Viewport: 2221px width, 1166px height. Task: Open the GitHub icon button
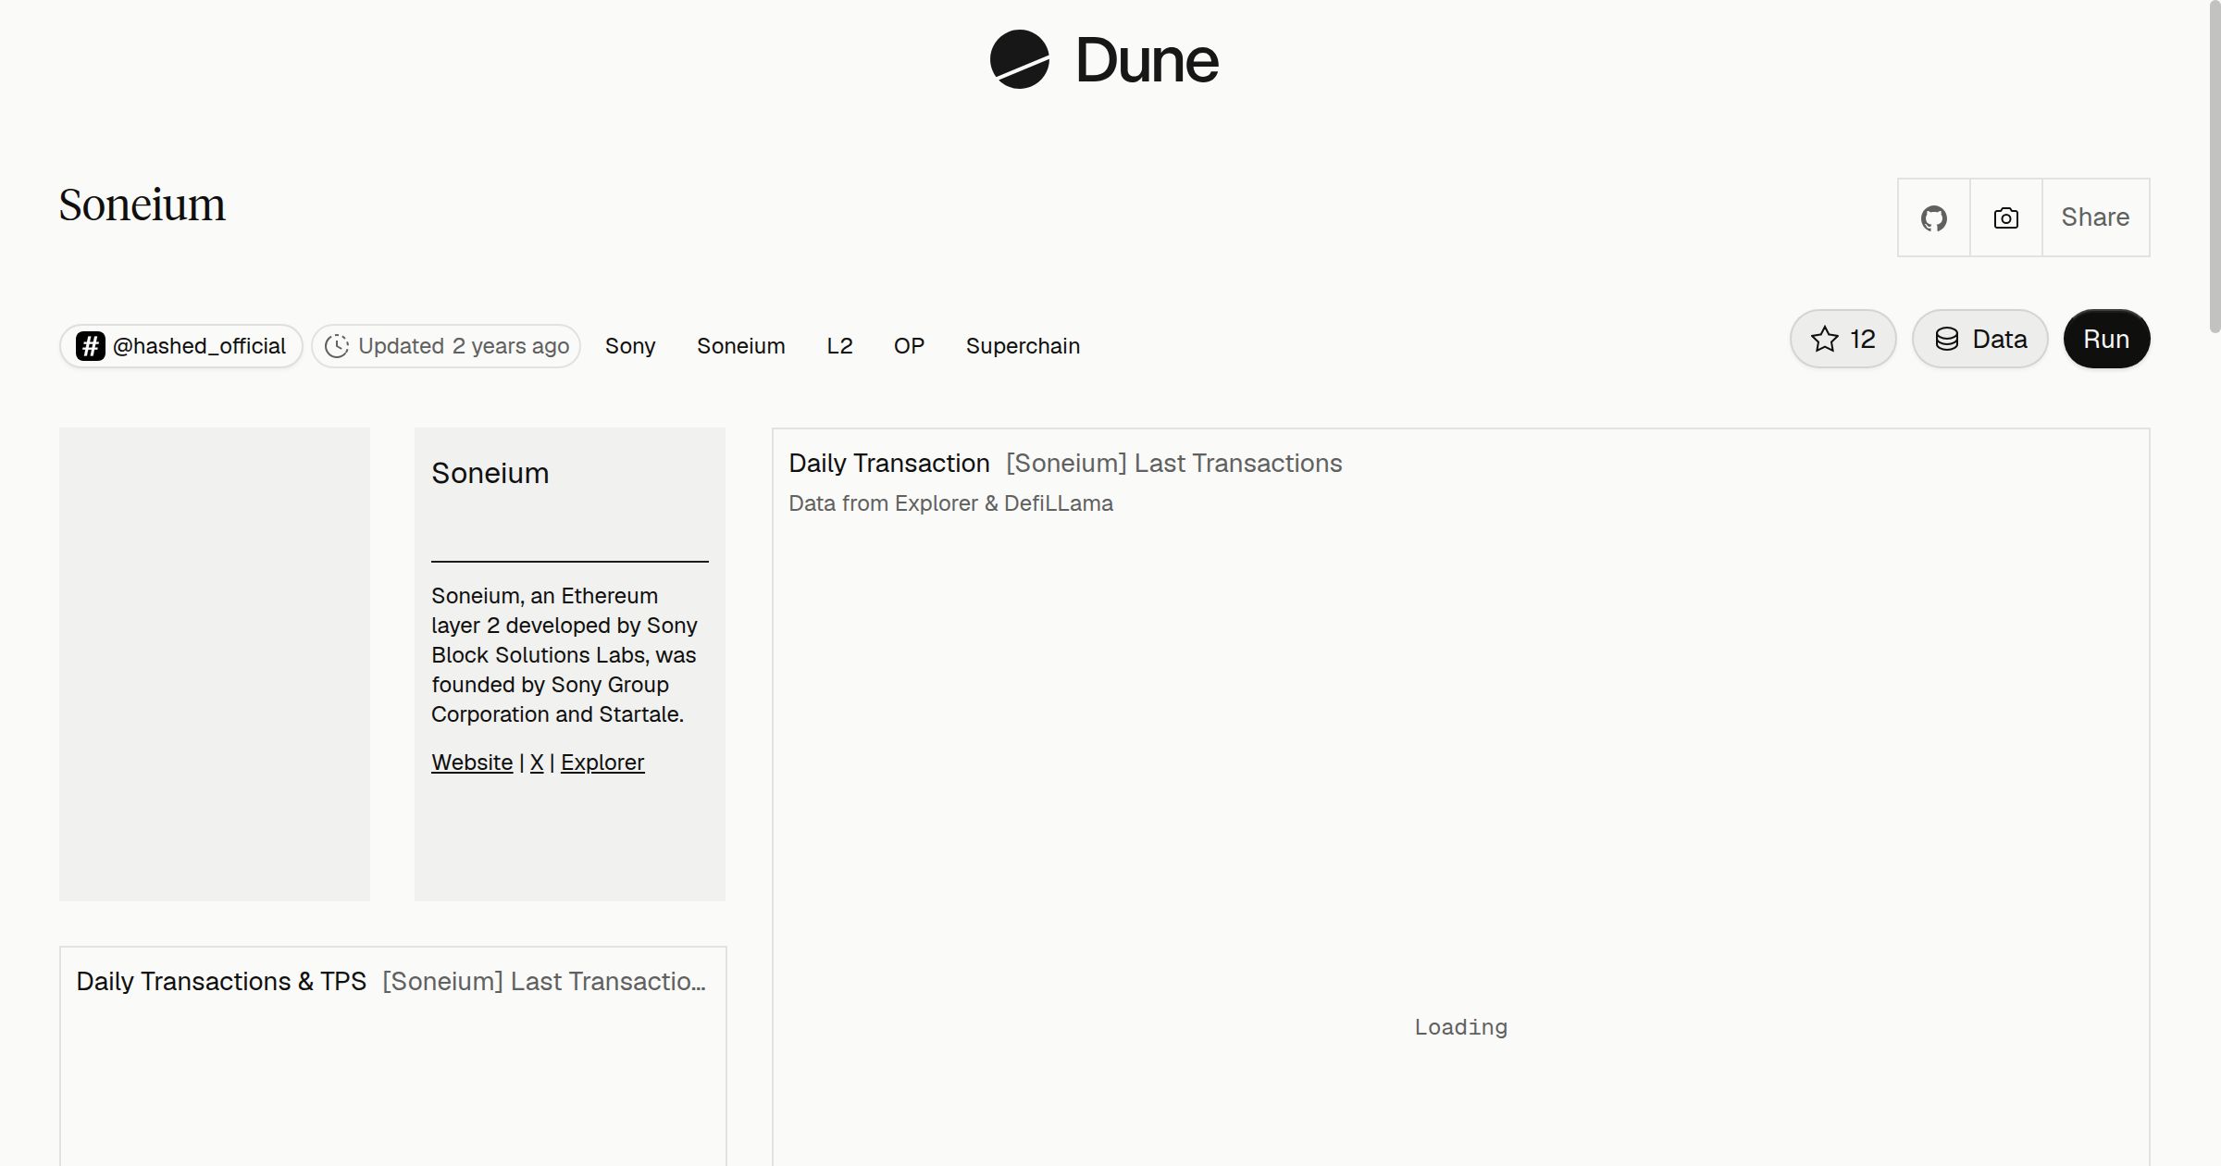click(1933, 217)
